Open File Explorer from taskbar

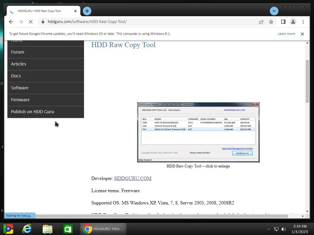pos(48,229)
